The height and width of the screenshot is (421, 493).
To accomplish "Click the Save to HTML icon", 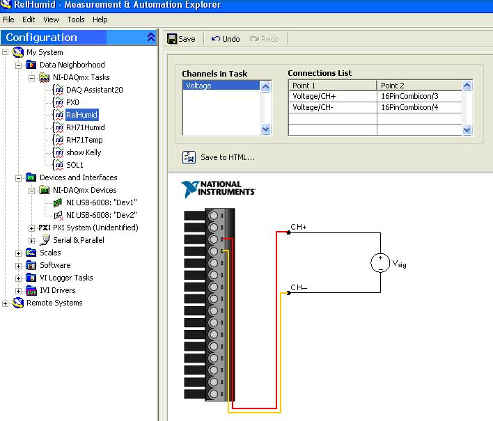I will (x=189, y=157).
